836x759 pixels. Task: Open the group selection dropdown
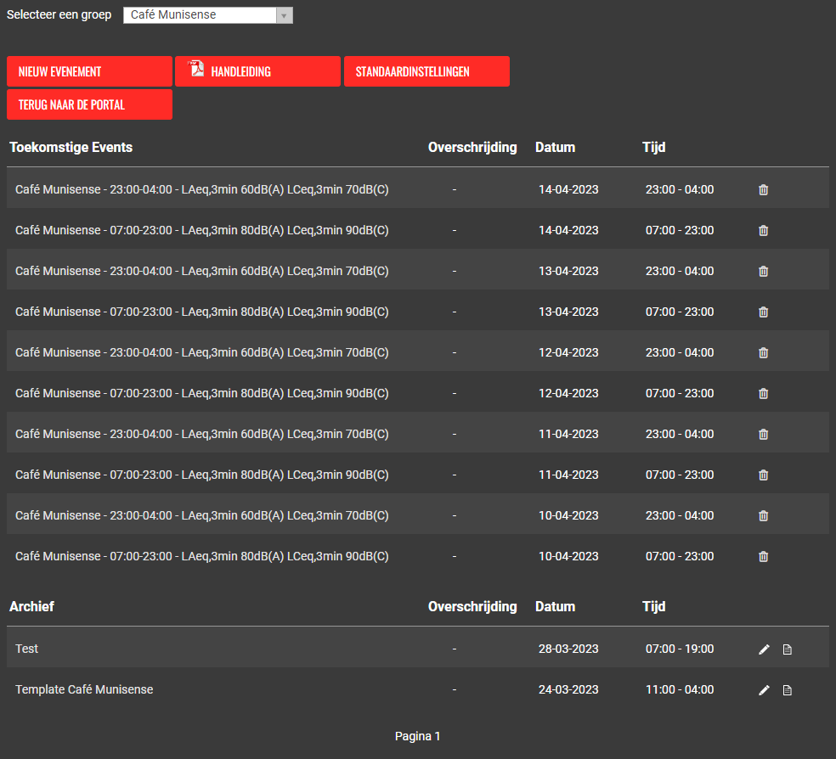pos(207,15)
